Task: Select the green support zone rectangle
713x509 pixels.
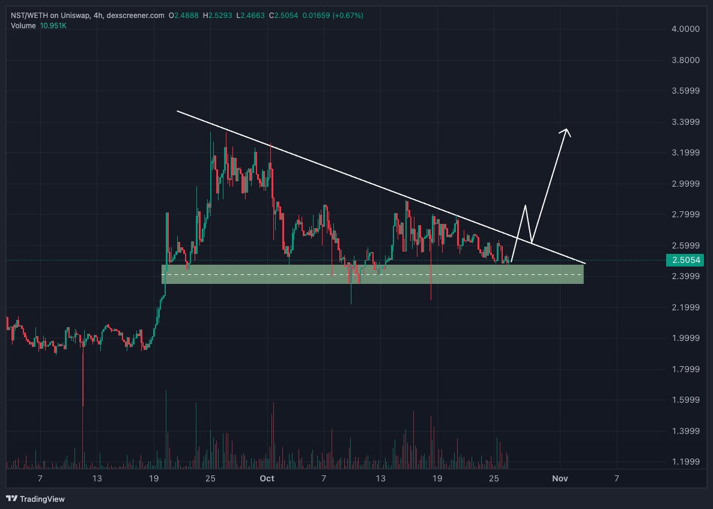Action: coord(372,274)
